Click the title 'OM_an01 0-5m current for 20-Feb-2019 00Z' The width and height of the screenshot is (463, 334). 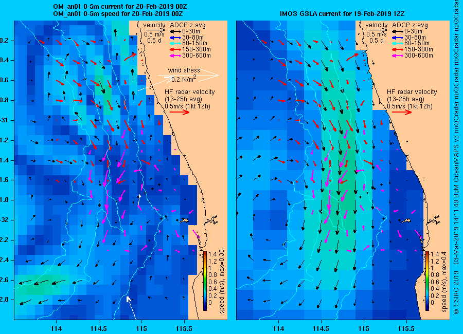[x=120, y=7]
